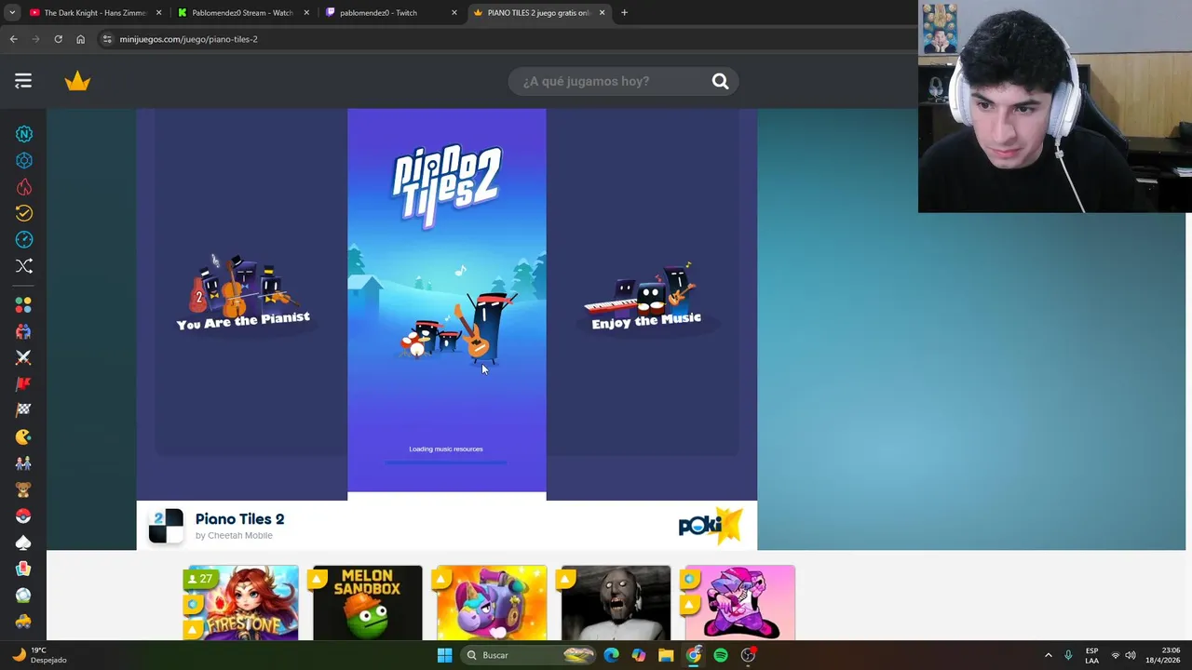Screen dimensions: 1192x670
Task: Open the new games N badge icon
Action: coord(24,134)
